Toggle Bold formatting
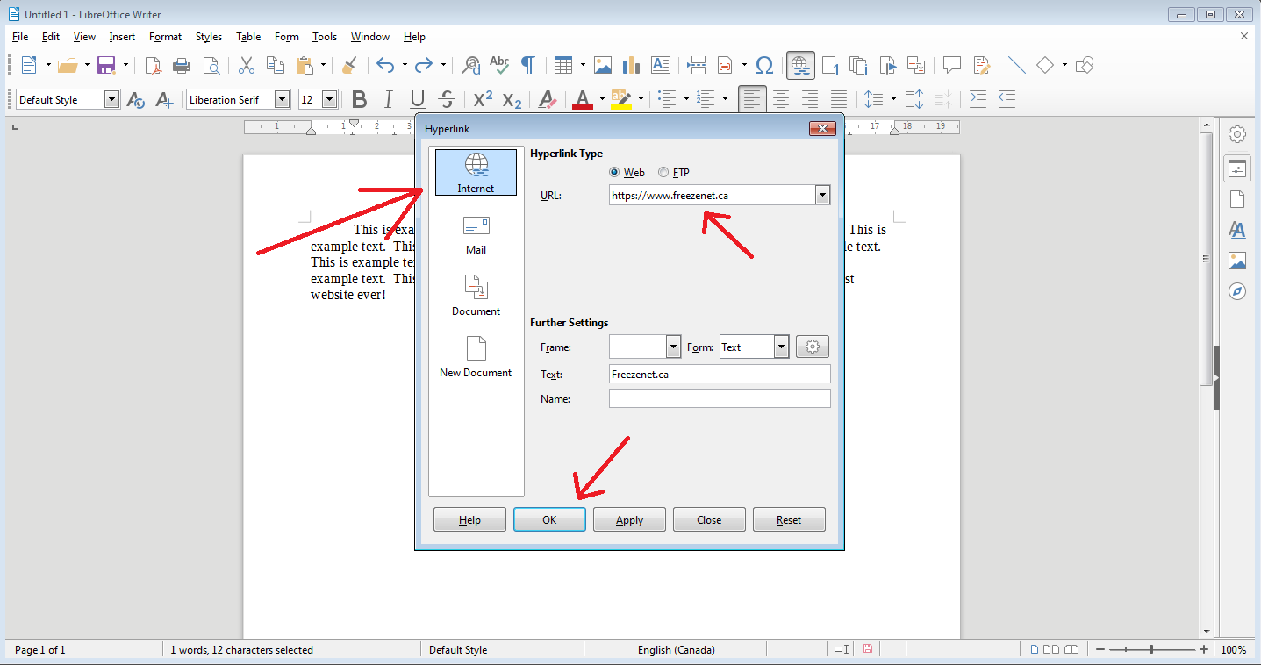 [x=359, y=99]
